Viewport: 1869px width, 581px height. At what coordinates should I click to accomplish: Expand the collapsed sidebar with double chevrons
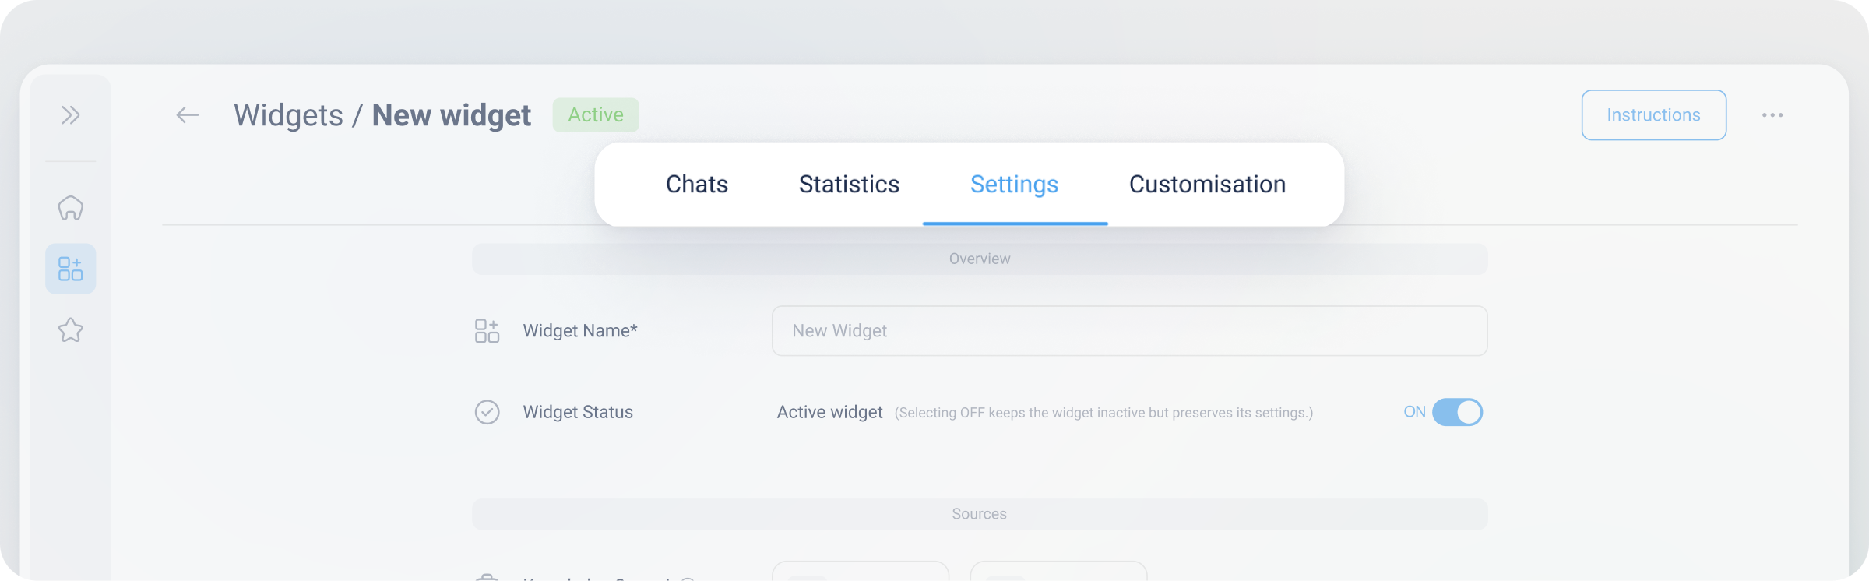(x=71, y=115)
